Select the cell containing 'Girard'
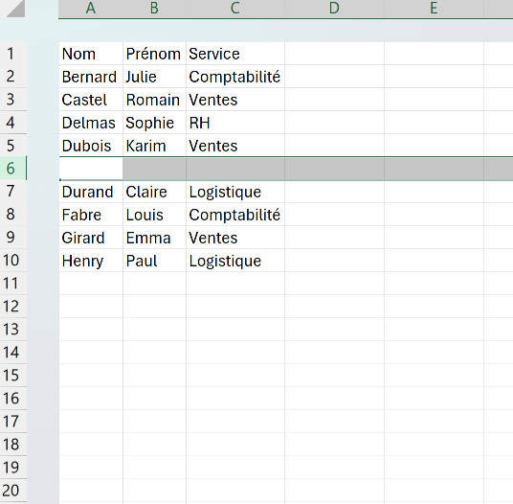The height and width of the screenshot is (504, 513). pos(91,238)
